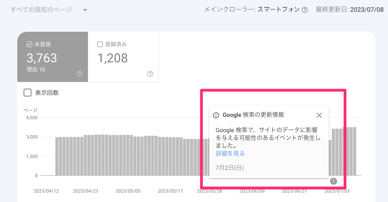388x202 pixels.
Task: Click the 7月2日(日) date in popup
Action: pos(230,168)
